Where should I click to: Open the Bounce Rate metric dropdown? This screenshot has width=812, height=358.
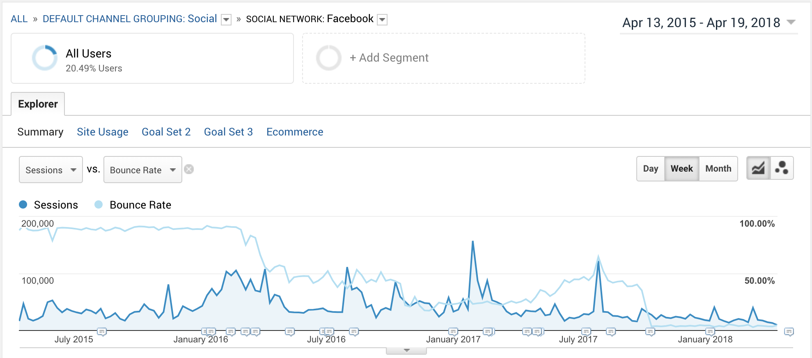[x=142, y=170]
